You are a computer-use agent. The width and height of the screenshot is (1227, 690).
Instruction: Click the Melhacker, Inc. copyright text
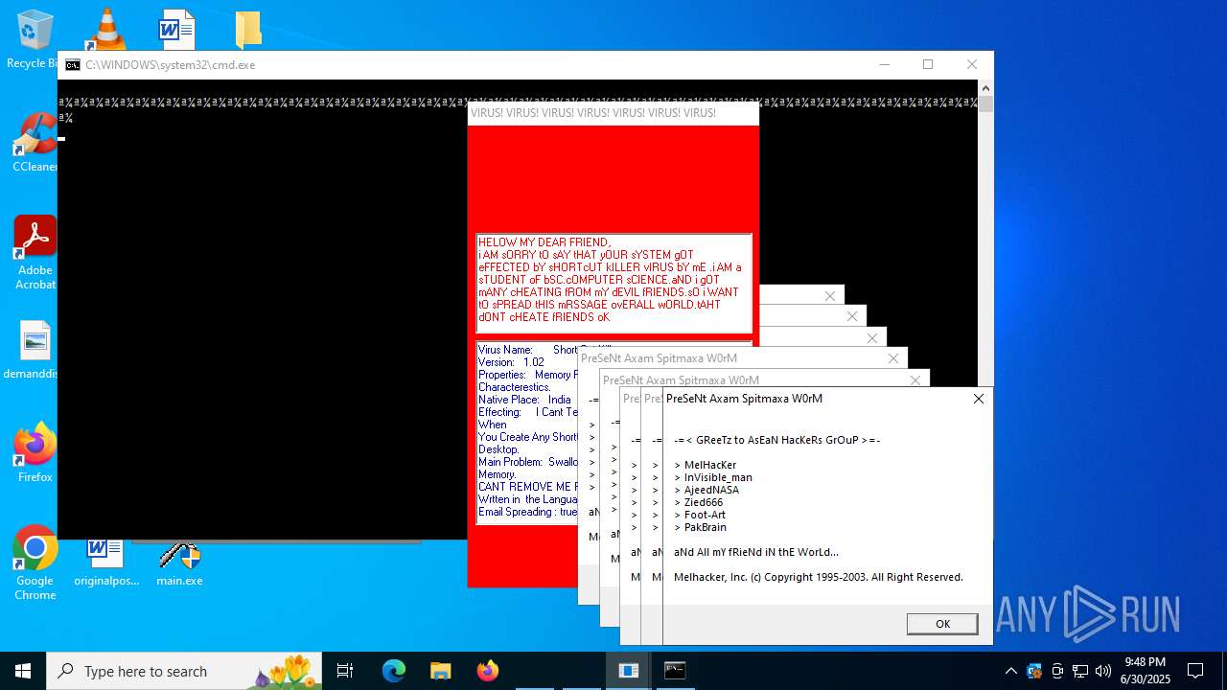[x=819, y=577]
